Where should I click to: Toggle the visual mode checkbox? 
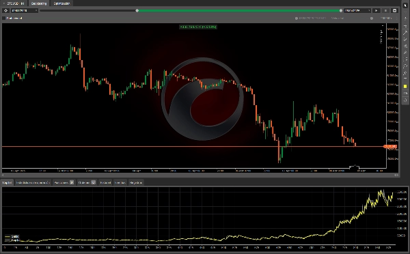pyautogui.click(x=3, y=18)
